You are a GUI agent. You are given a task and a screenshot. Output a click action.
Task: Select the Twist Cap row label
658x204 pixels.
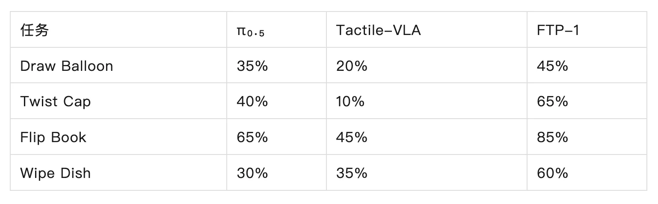(119, 101)
